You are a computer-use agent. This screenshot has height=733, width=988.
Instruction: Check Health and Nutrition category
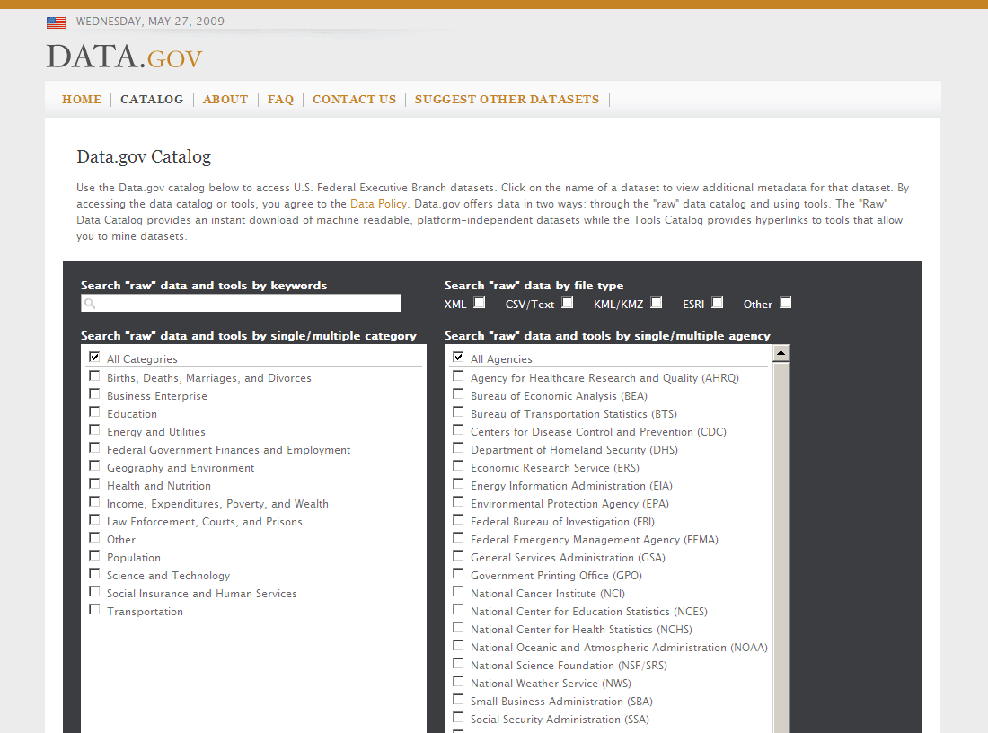click(x=94, y=484)
